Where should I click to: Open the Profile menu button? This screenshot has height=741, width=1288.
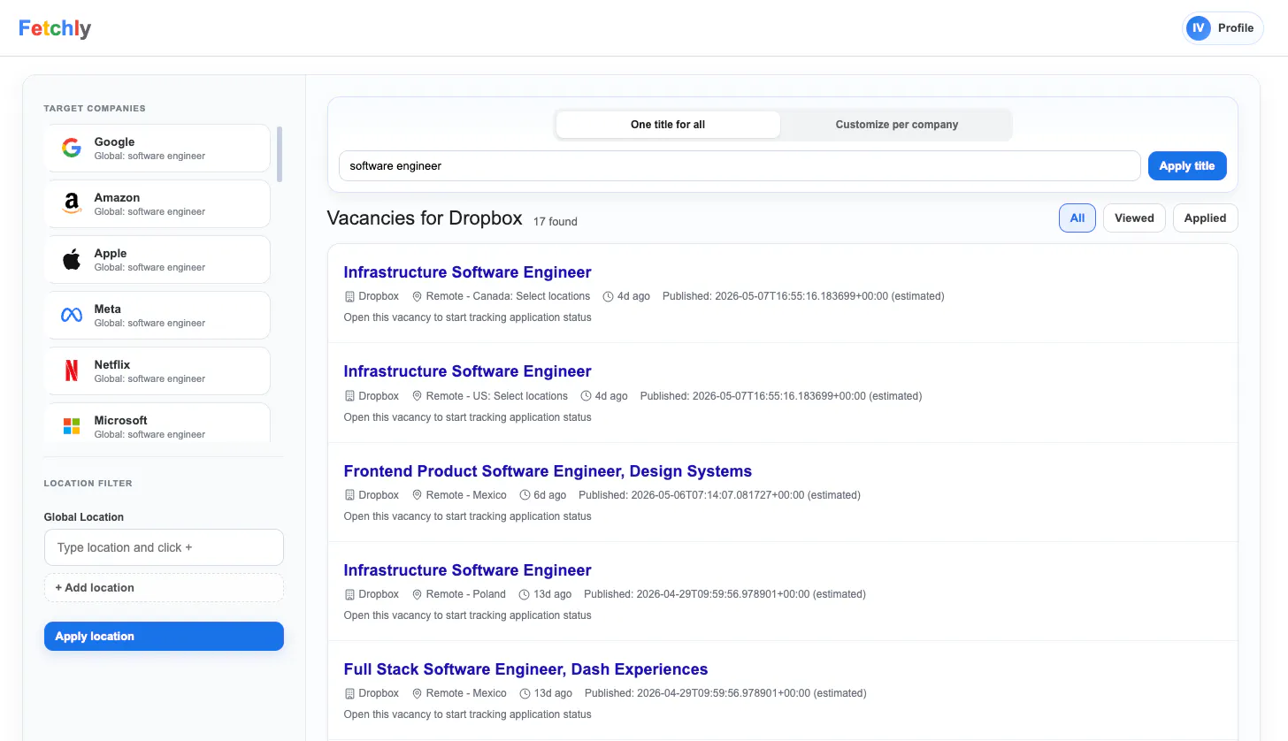pyautogui.click(x=1223, y=28)
